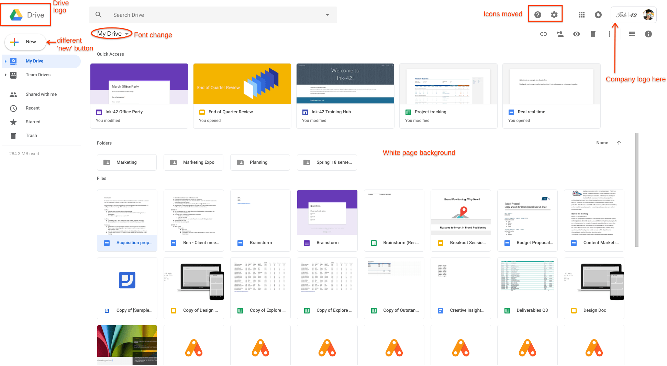The image size is (667, 366).
Task: Select My Drive in the sidebar
Action: click(41, 61)
